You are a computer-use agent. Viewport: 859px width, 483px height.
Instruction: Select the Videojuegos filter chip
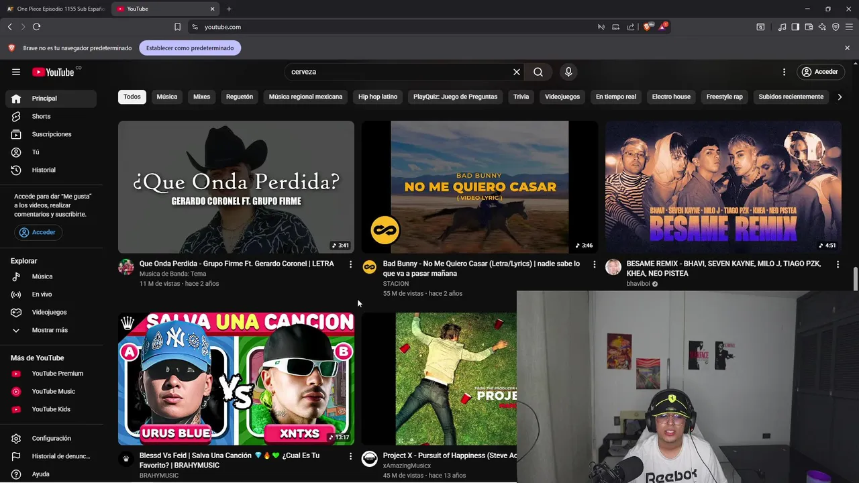[562, 97]
